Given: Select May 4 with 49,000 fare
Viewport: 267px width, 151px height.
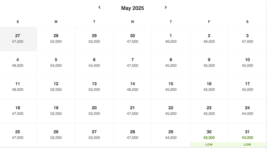Looking at the screenshot, I should pos(18,63).
